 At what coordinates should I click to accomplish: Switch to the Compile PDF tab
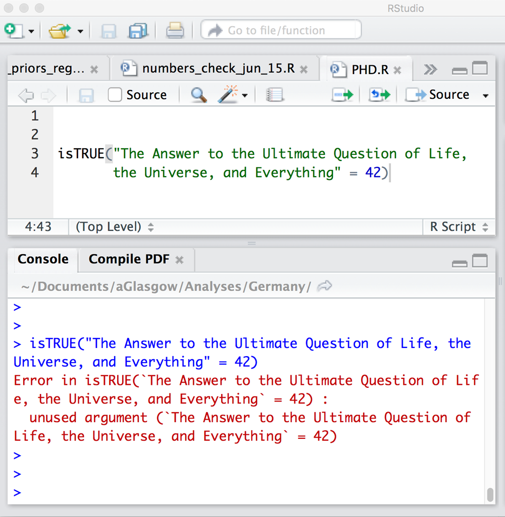click(129, 260)
